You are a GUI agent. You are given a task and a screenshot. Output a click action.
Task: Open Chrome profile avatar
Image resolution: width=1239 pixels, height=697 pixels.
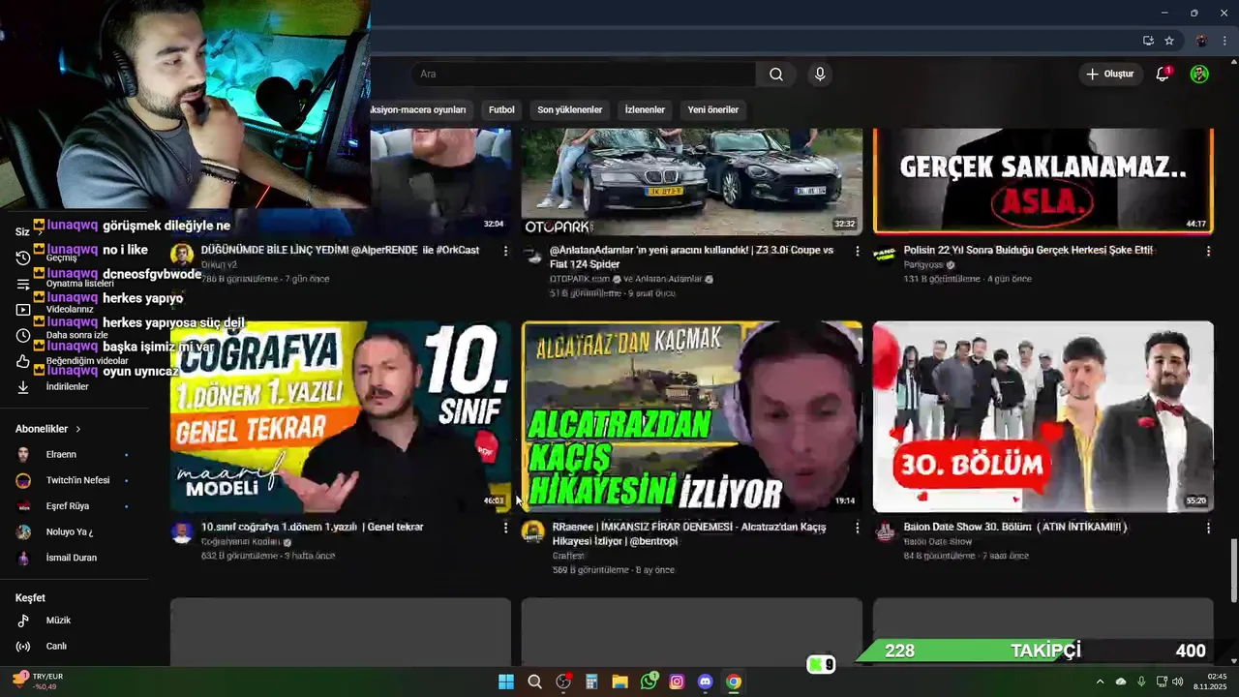coord(1201,41)
